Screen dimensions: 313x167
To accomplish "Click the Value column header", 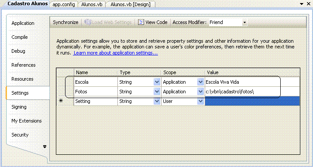I will click(252, 72).
